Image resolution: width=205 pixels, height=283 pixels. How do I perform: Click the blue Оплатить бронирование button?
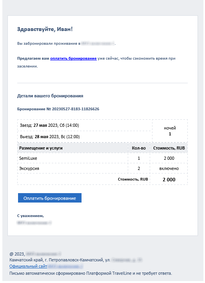pyautogui.click(x=49, y=198)
